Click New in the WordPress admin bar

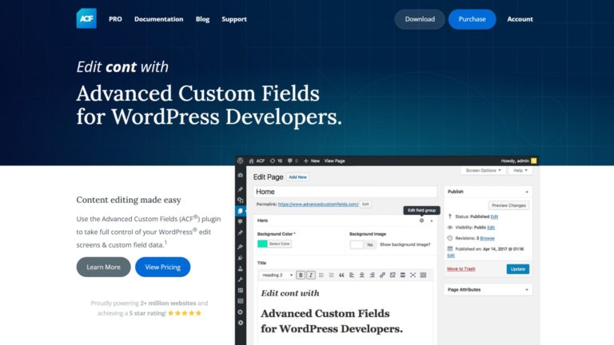(x=312, y=161)
